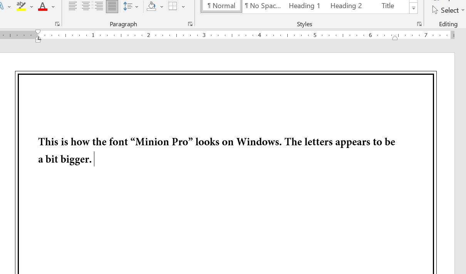The height and width of the screenshot is (274, 466).
Task: Center the paragraph text
Action: 86,6
